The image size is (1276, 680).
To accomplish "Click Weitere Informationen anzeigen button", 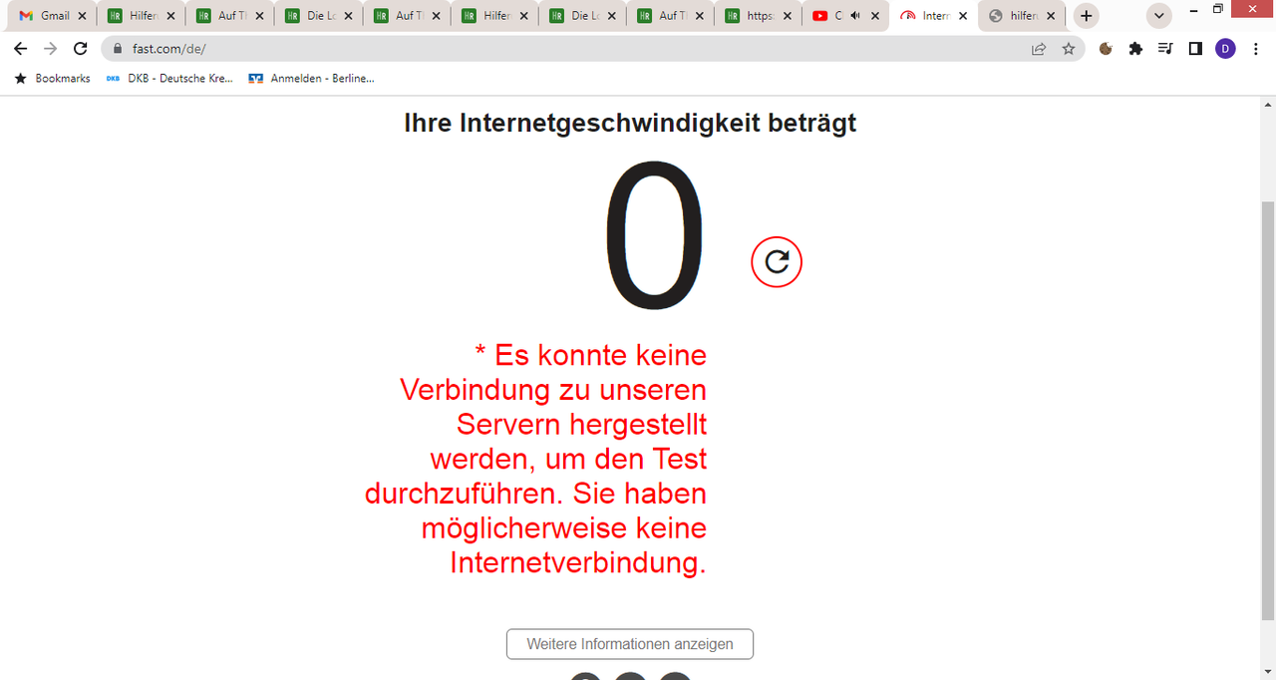I will click(x=630, y=644).
